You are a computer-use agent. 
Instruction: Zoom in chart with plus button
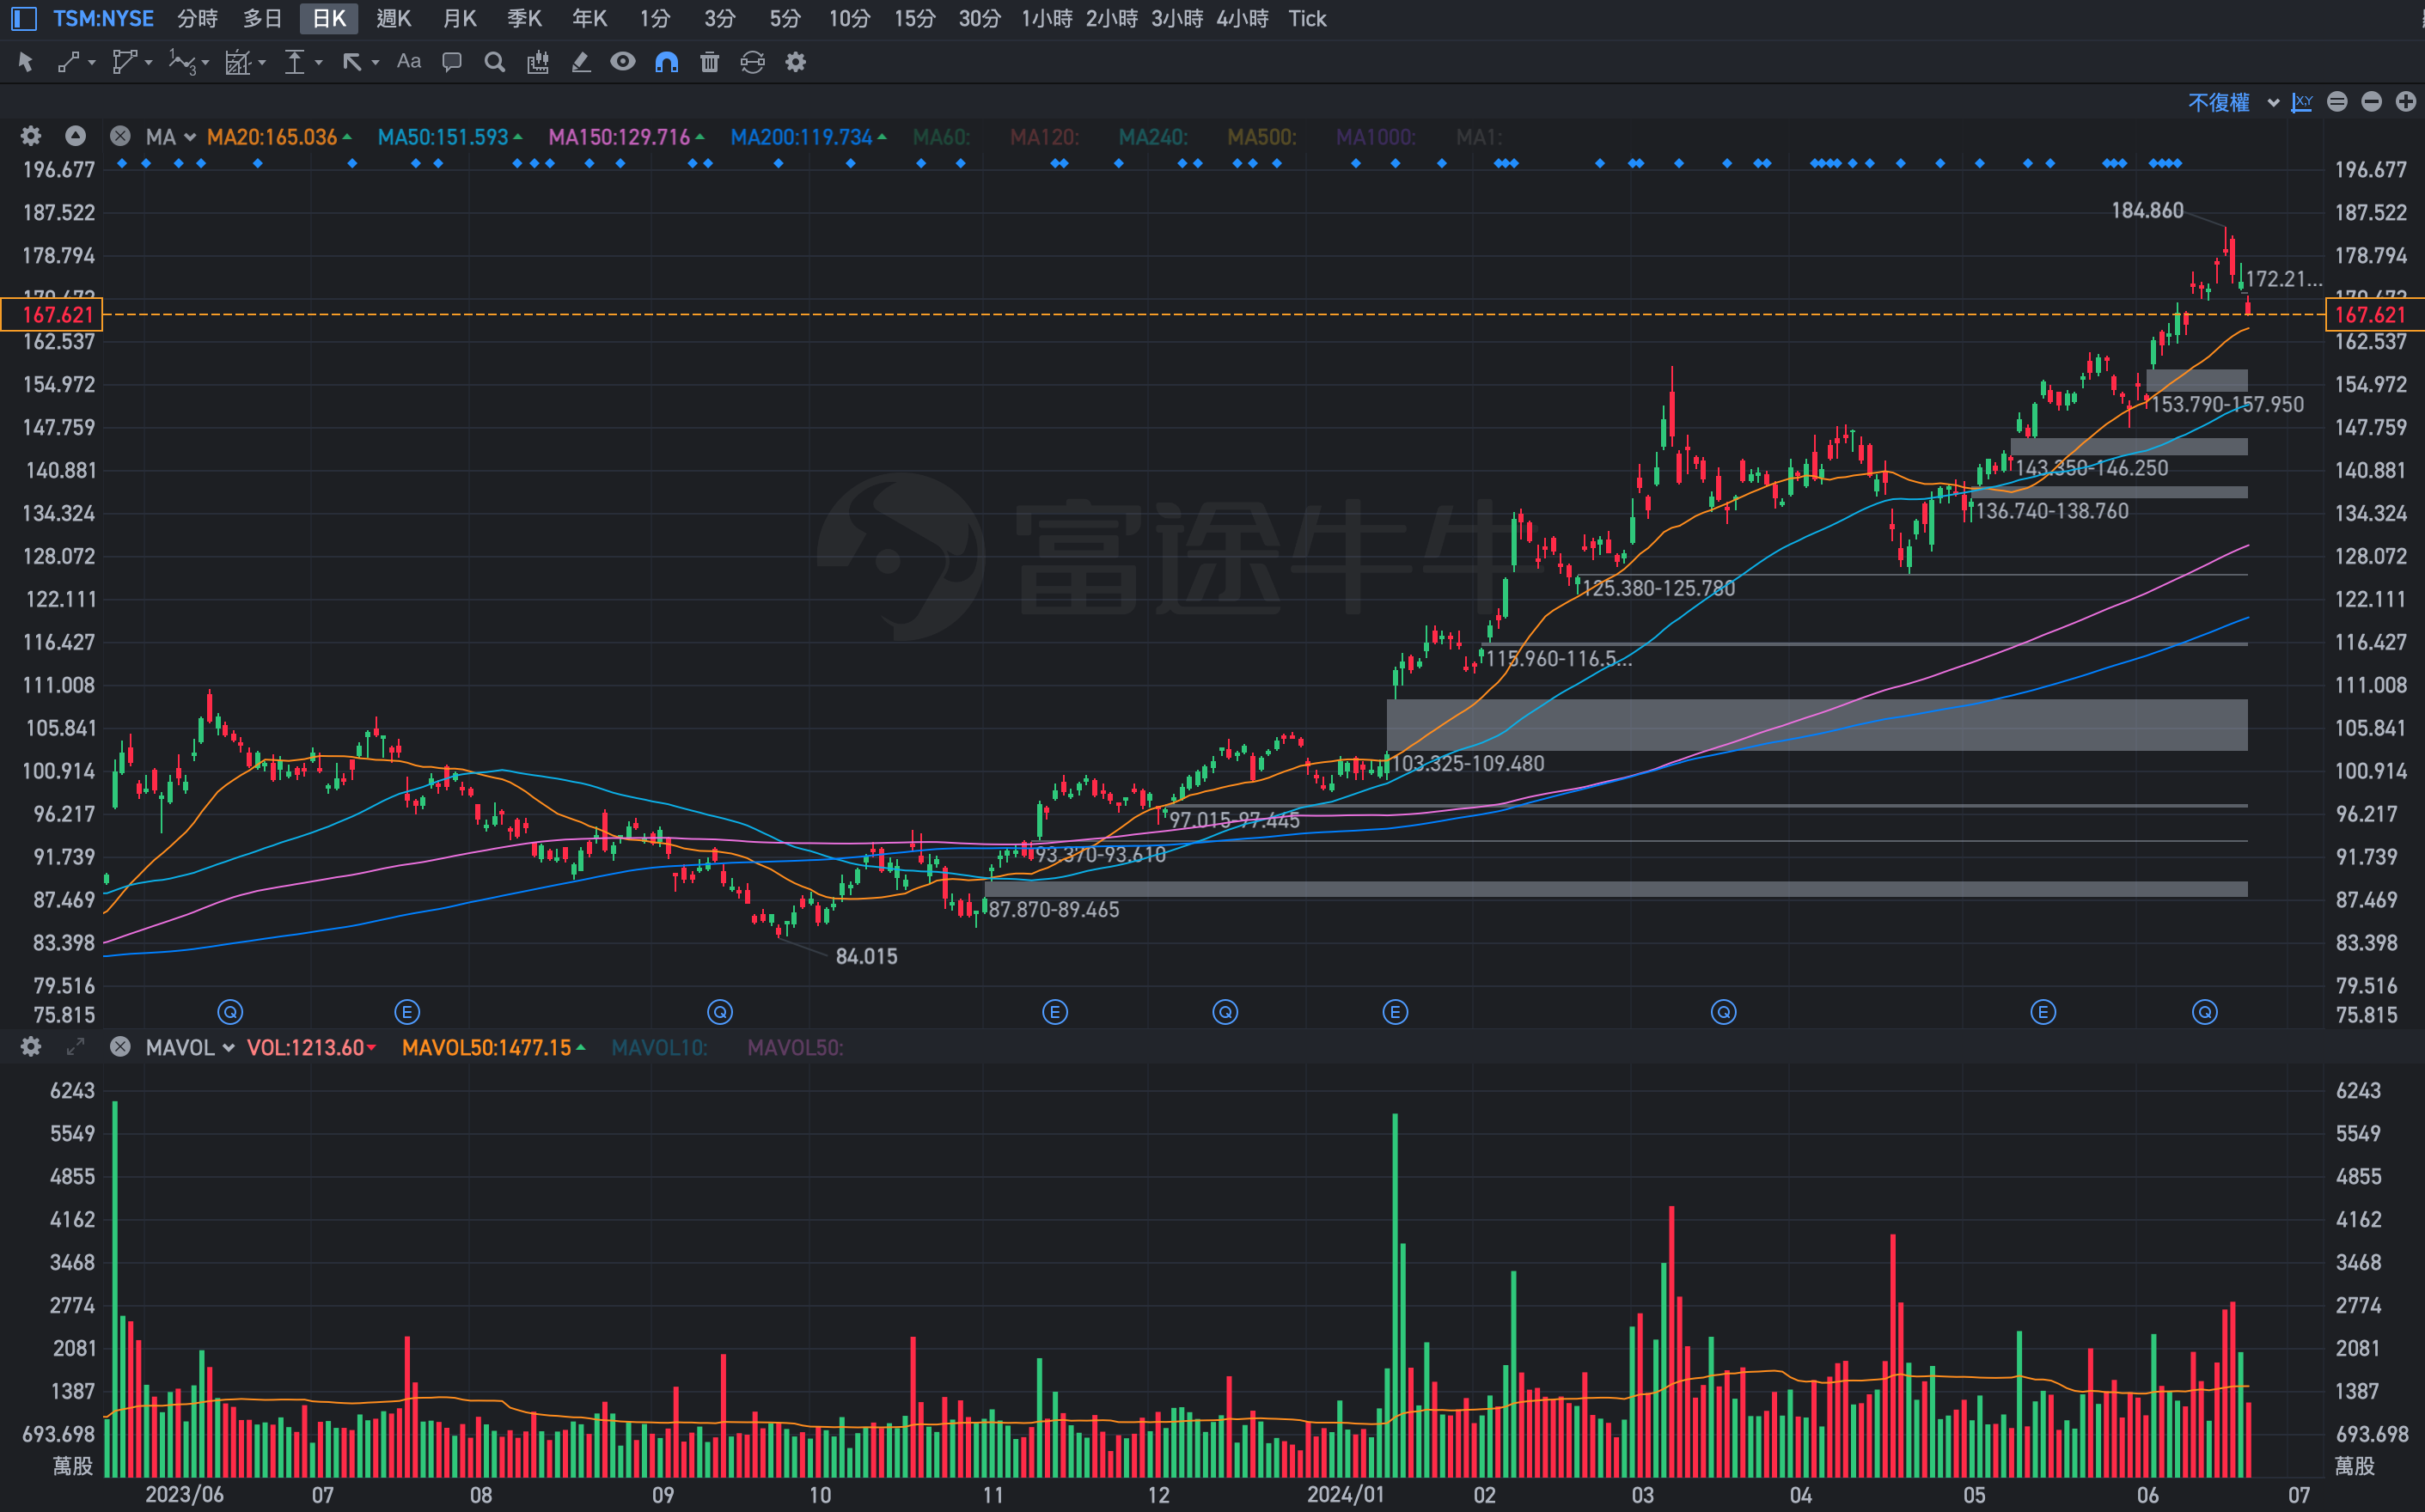tap(2406, 102)
